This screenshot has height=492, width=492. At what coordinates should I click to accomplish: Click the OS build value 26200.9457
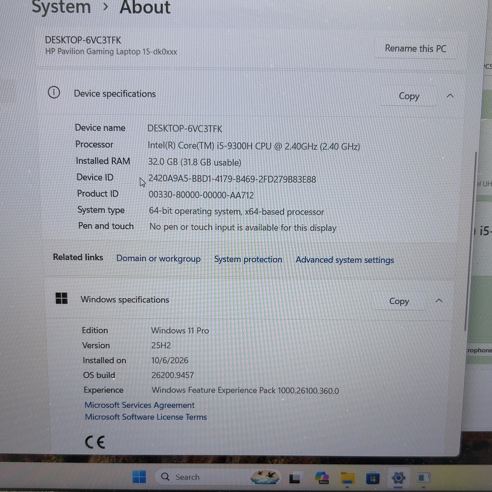[173, 375]
